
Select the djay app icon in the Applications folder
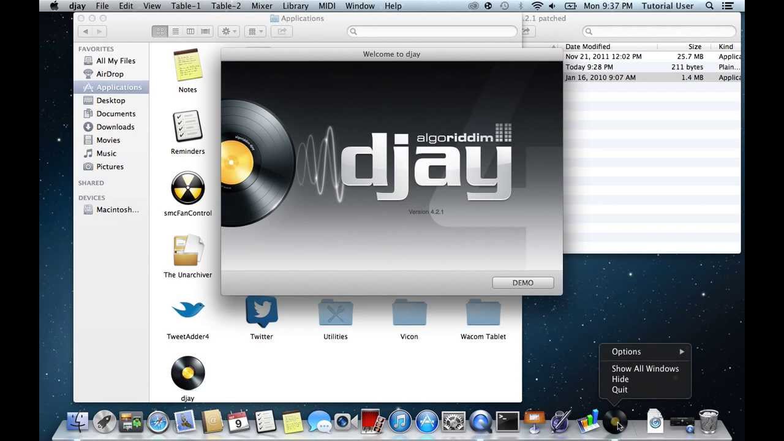pos(187,374)
